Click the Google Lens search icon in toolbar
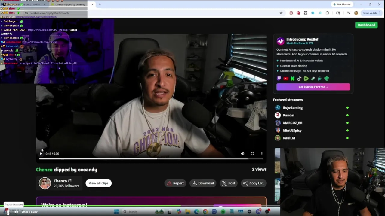 [338, 13]
